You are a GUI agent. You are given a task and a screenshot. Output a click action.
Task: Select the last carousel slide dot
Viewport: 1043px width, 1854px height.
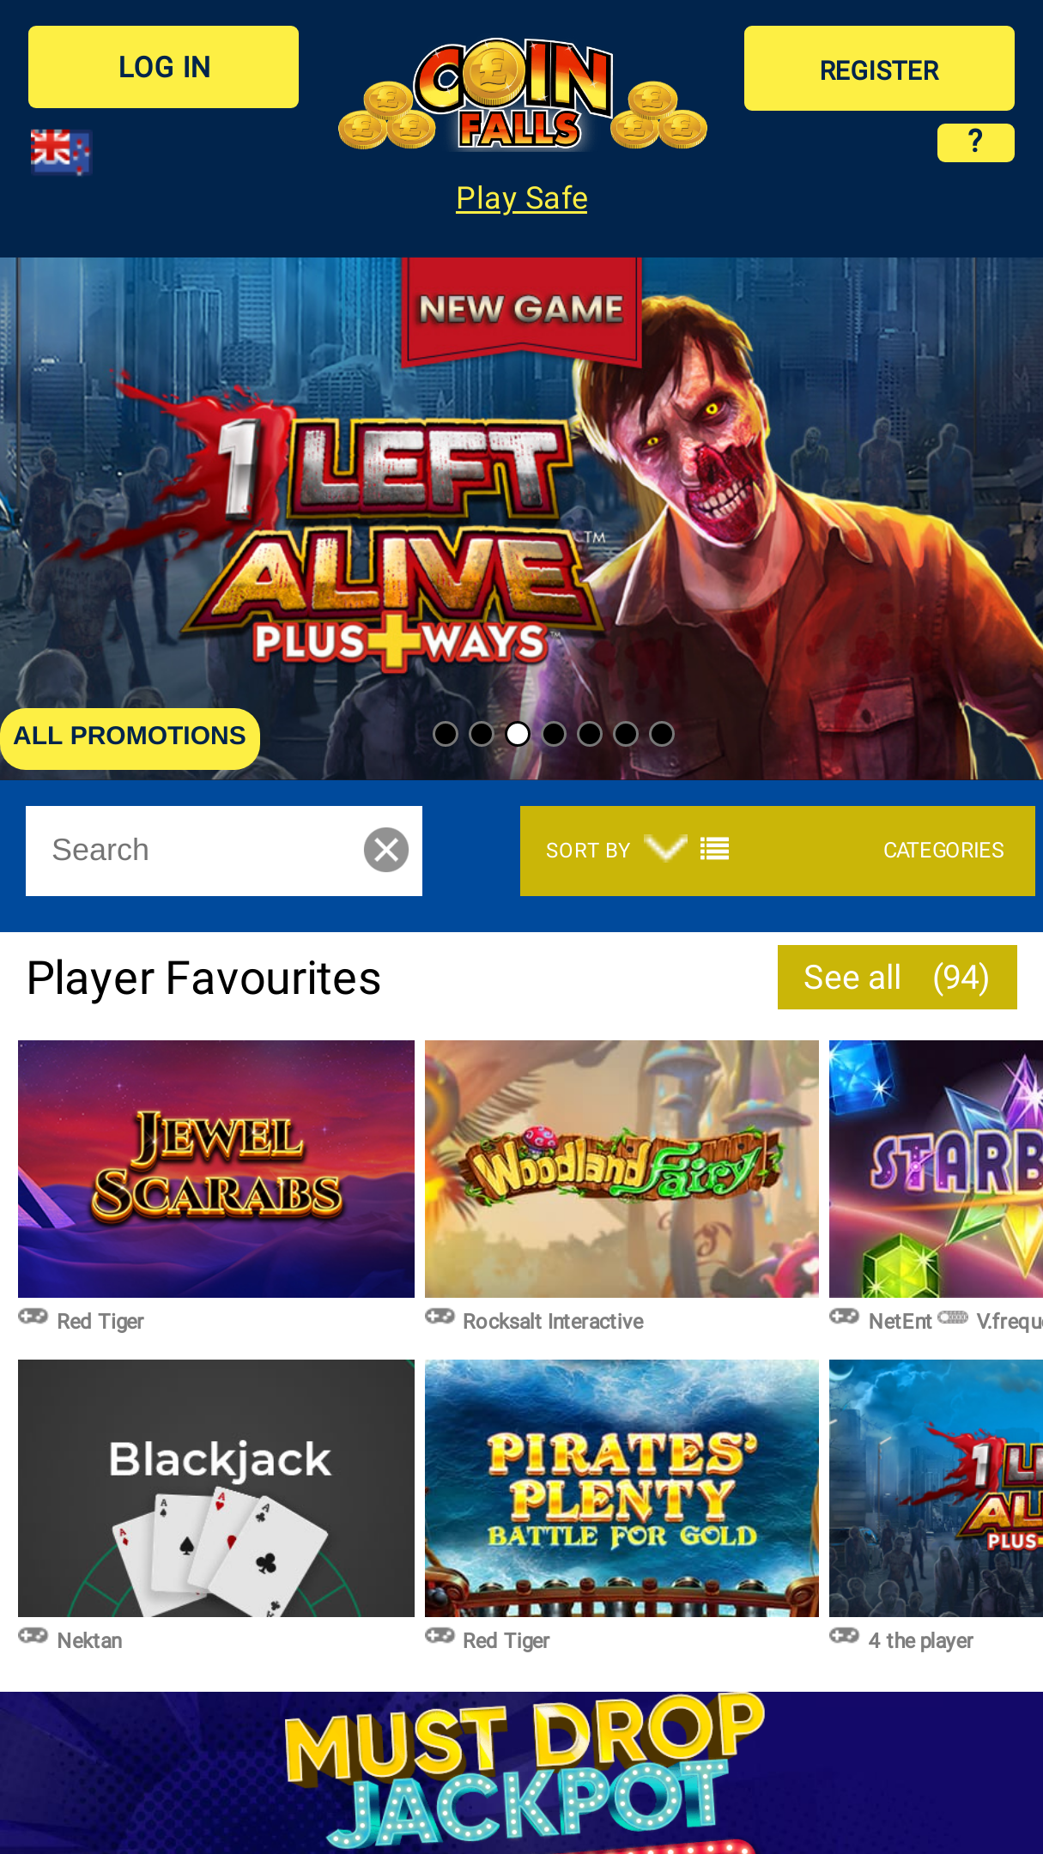[x=662, y=734]
